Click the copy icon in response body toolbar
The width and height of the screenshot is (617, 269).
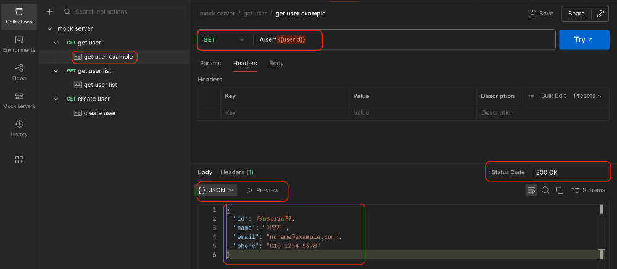559,191
